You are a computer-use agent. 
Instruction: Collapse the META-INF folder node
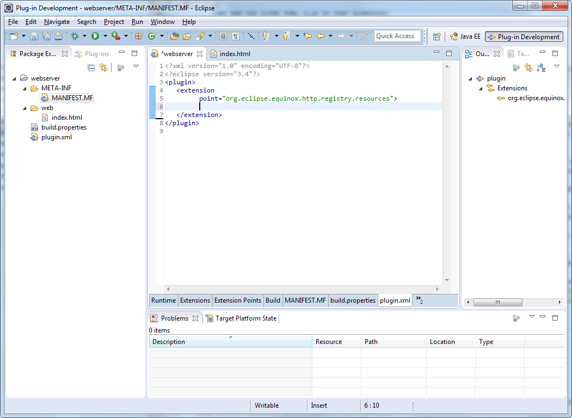(x=24, y=88)
